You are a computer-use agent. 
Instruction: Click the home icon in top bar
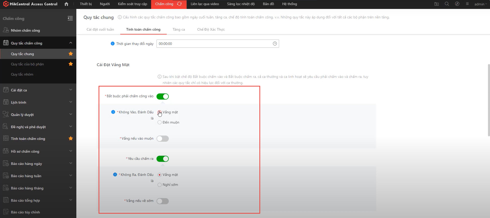(66, 4)
